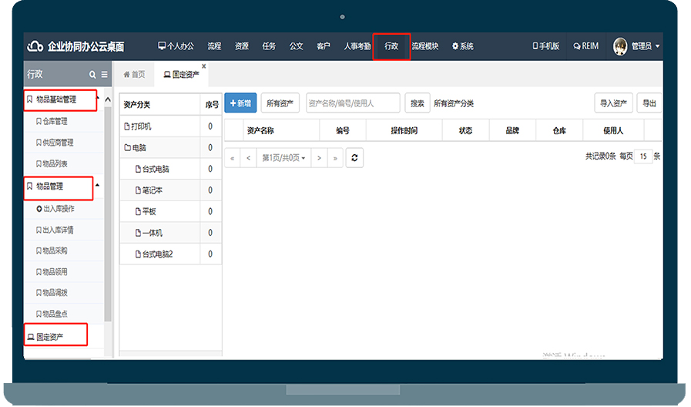This screenshot has height=407, width=691.
Task: Edit the 每页 15 records field
Action: [643, 156]
